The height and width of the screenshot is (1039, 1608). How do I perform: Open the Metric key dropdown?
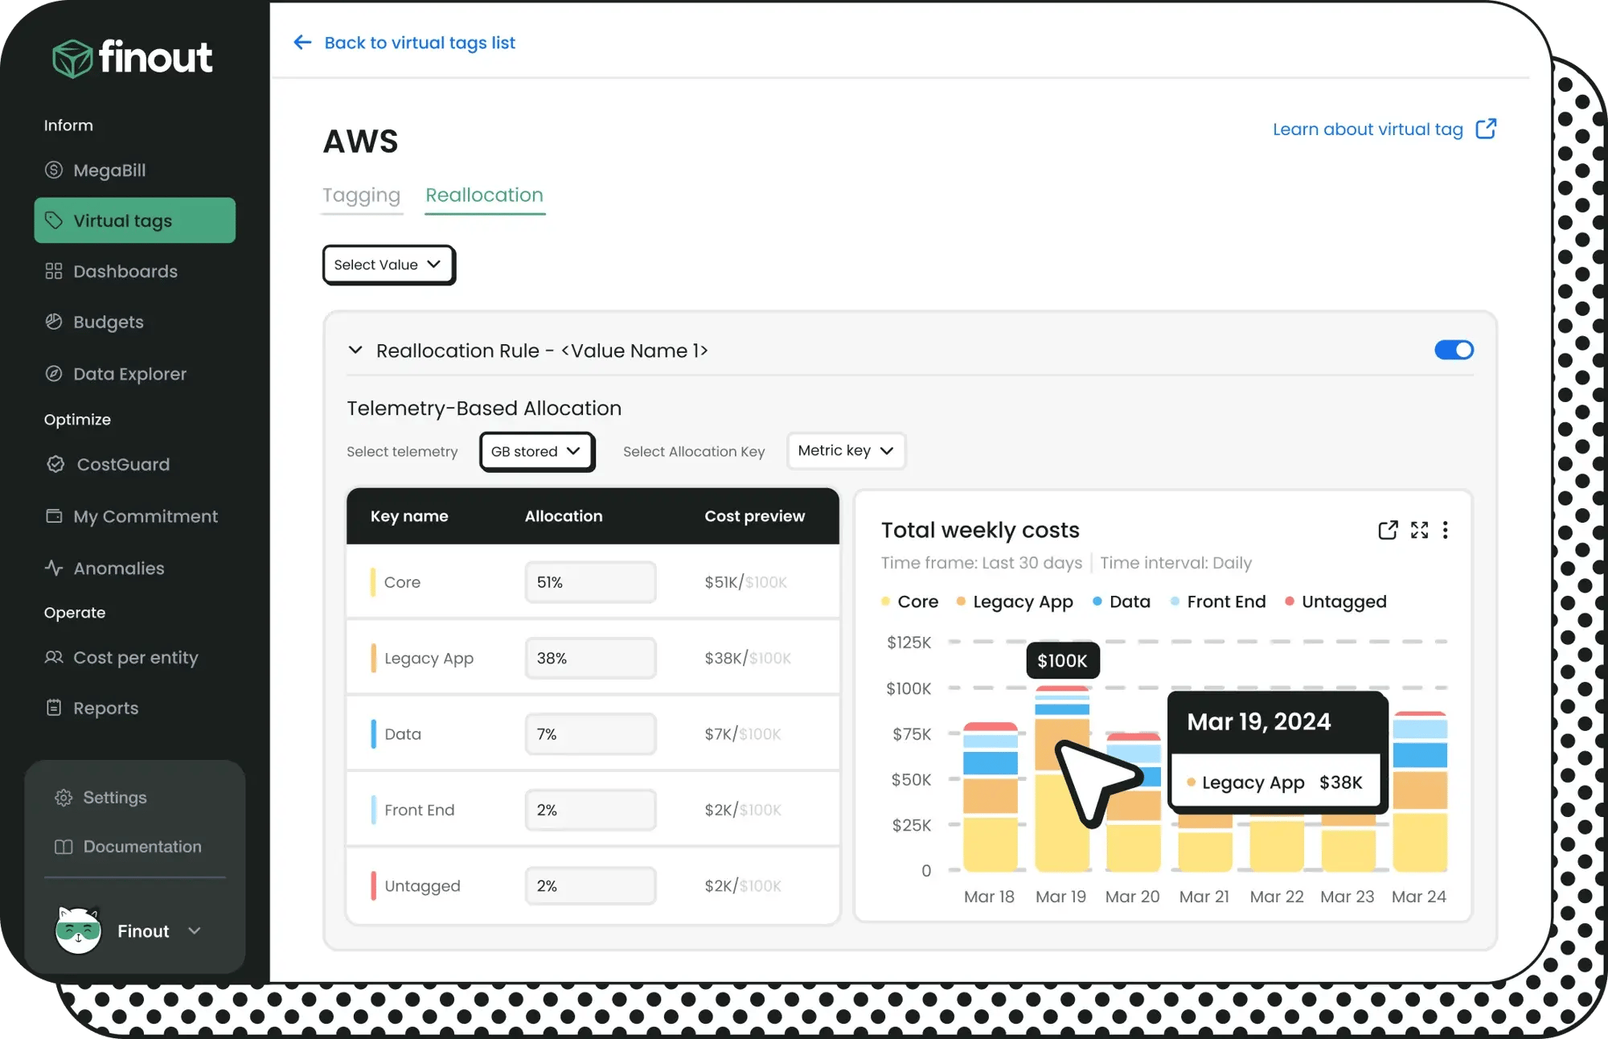[846, 450]
